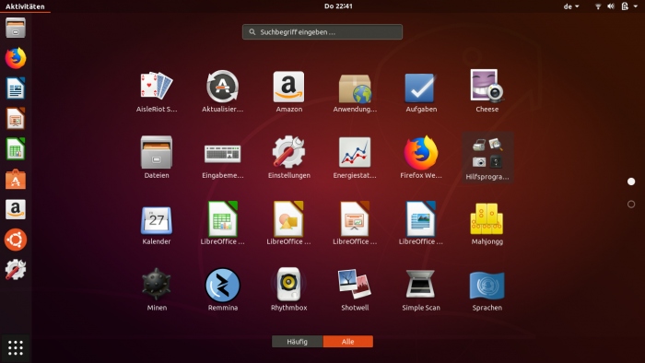Open AisleRiot Solitaire card game

[x=157, y=91]
